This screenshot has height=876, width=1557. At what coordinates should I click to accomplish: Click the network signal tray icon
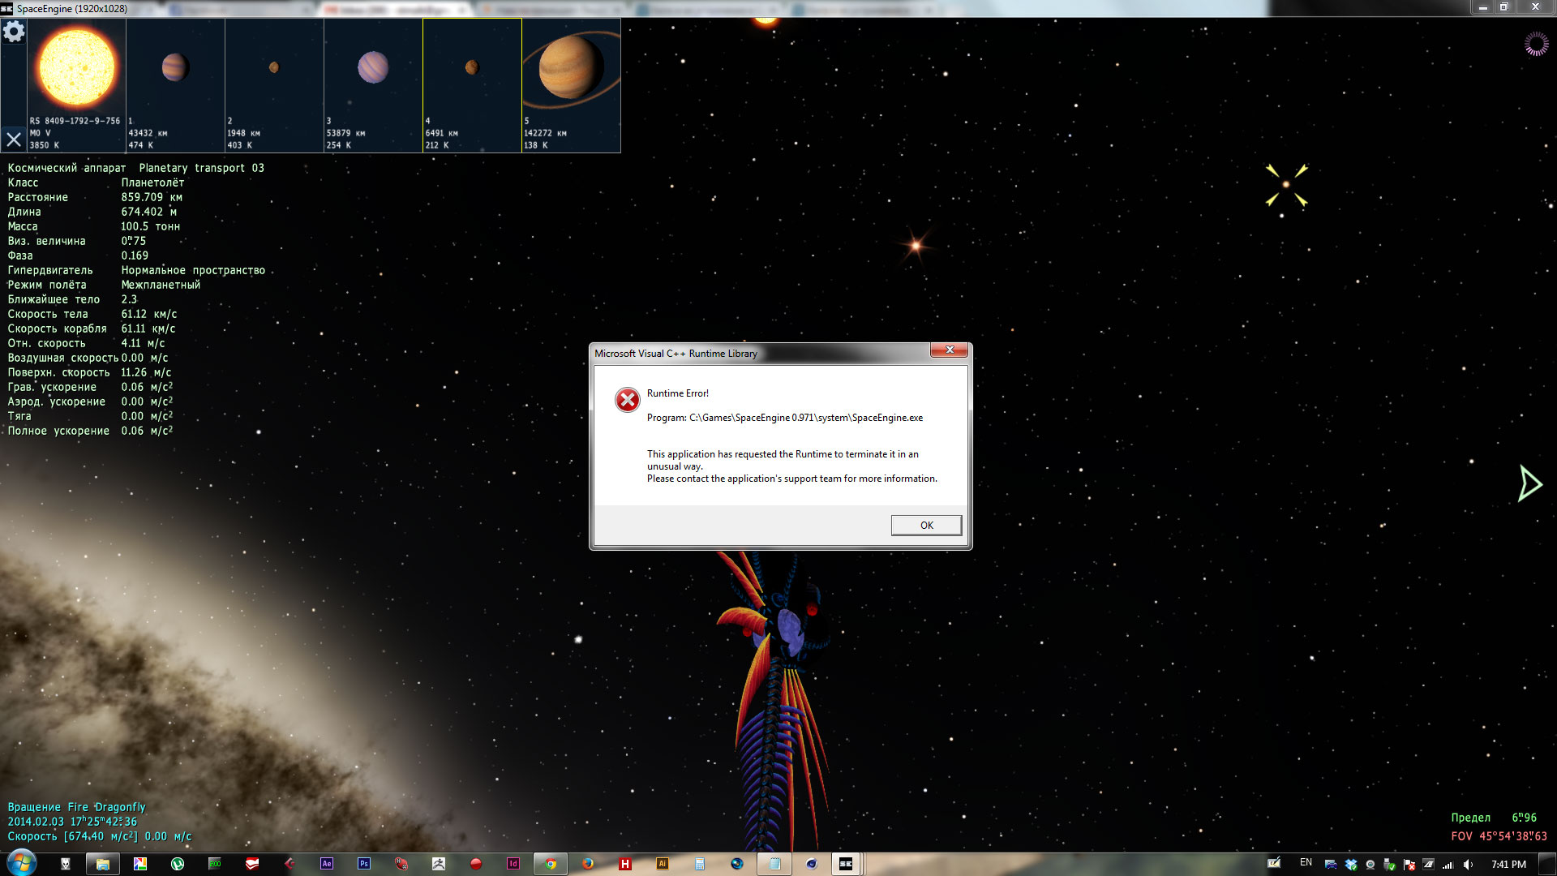(x=1448, y=865)
